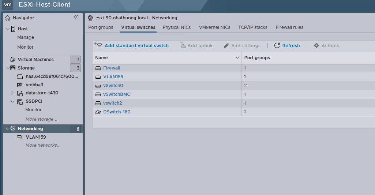Open the Actions gear menu
This screenshot has height=195, width=375.
pos(317,46)
